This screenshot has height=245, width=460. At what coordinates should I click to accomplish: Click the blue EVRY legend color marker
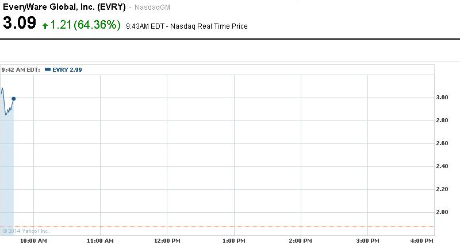pyautogui.click(x=47, y=69)
